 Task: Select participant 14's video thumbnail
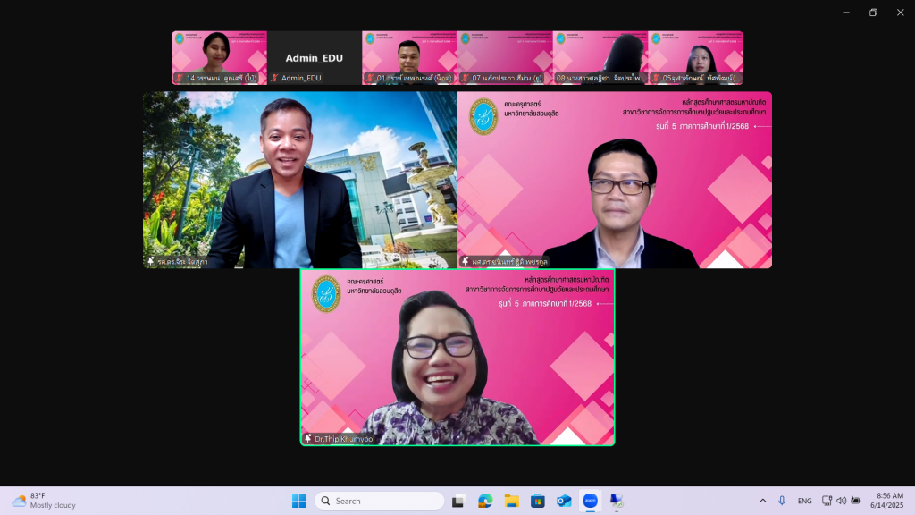pos(218,55)
